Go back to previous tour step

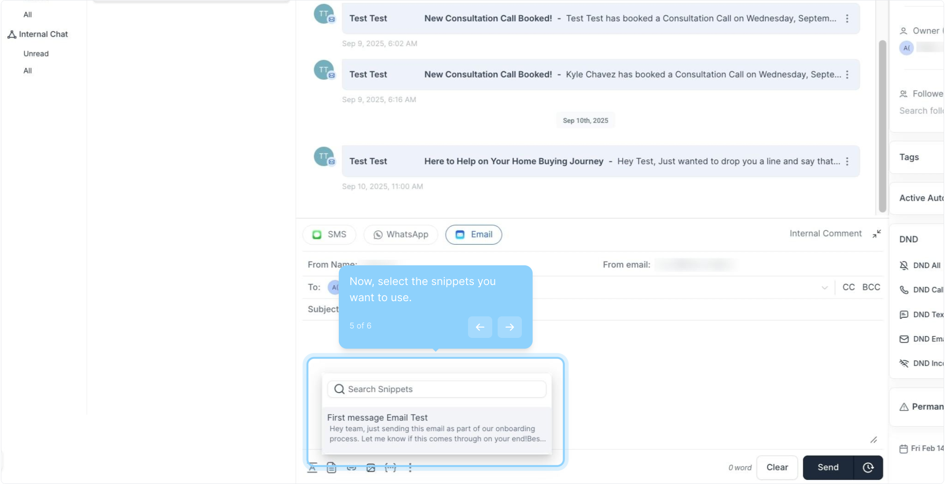(480, 327)
